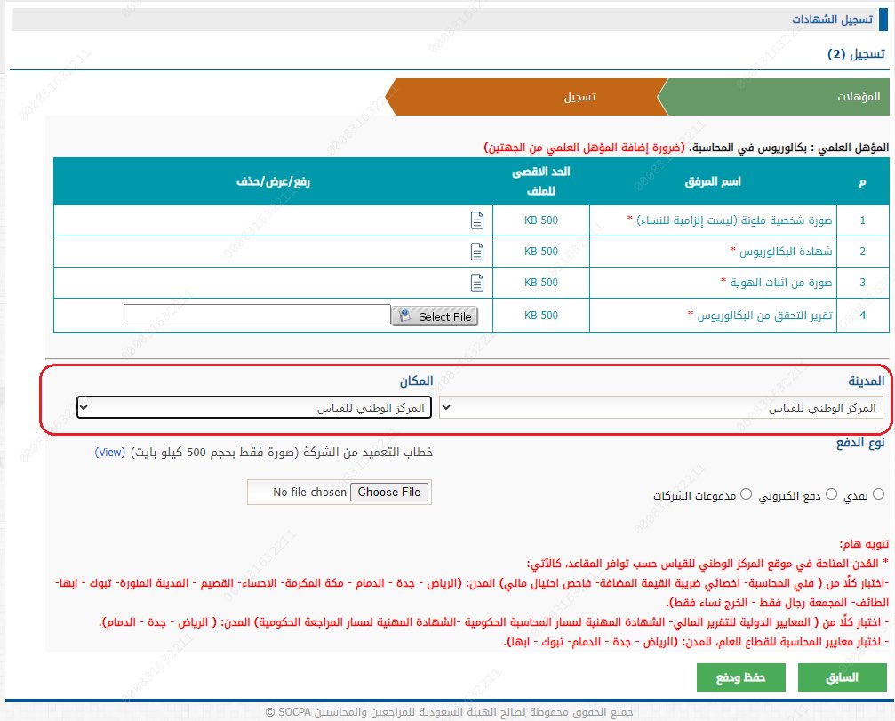Click the file path input beside Select File
Screen dimensions: 895x721
(x=258, y=316)
